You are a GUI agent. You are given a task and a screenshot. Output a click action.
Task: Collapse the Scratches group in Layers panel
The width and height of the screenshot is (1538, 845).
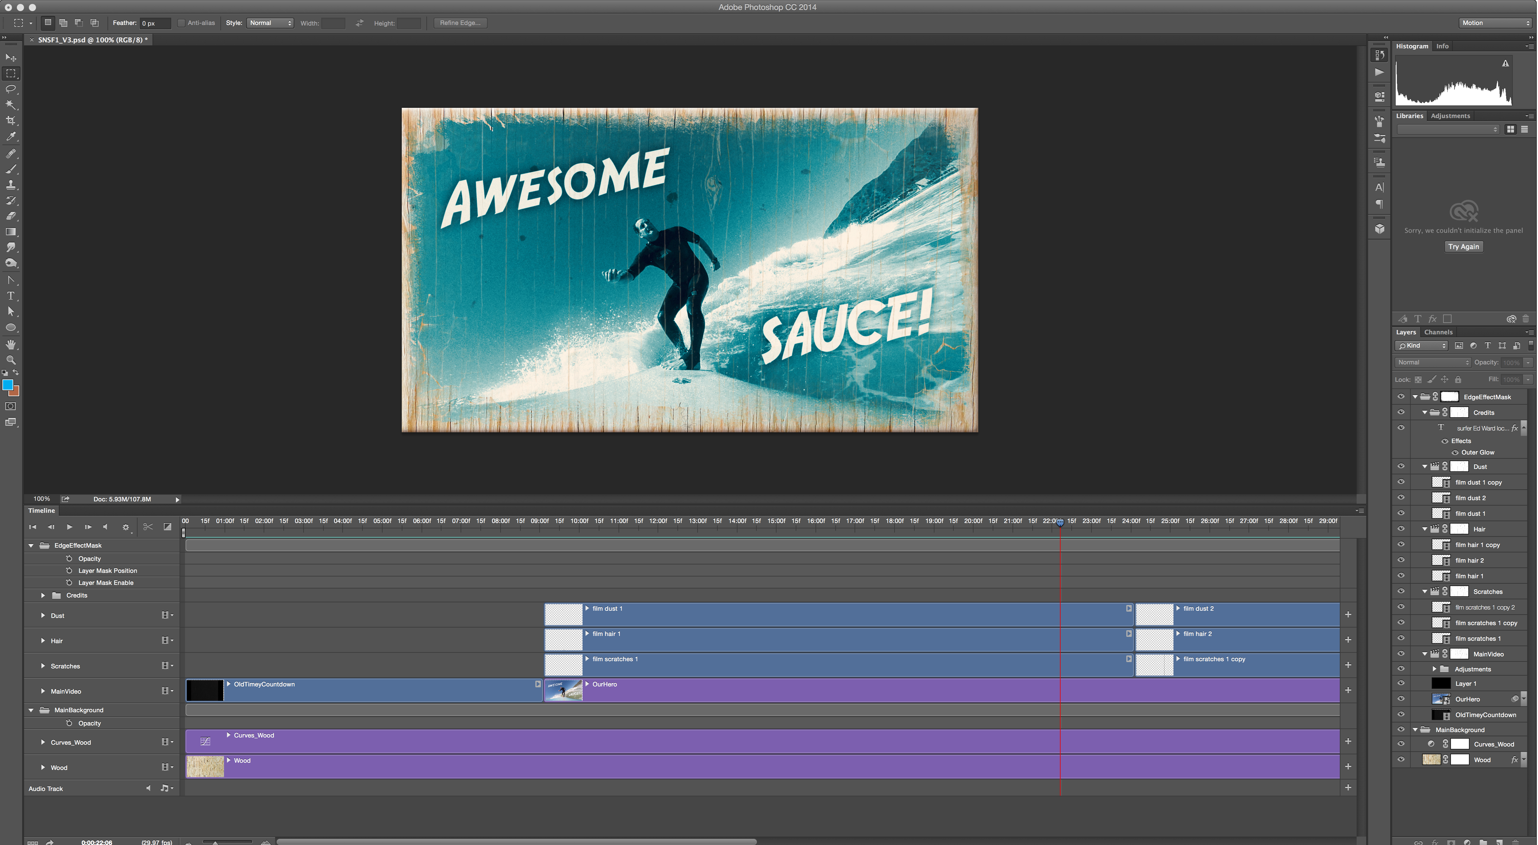[1424, 591]
